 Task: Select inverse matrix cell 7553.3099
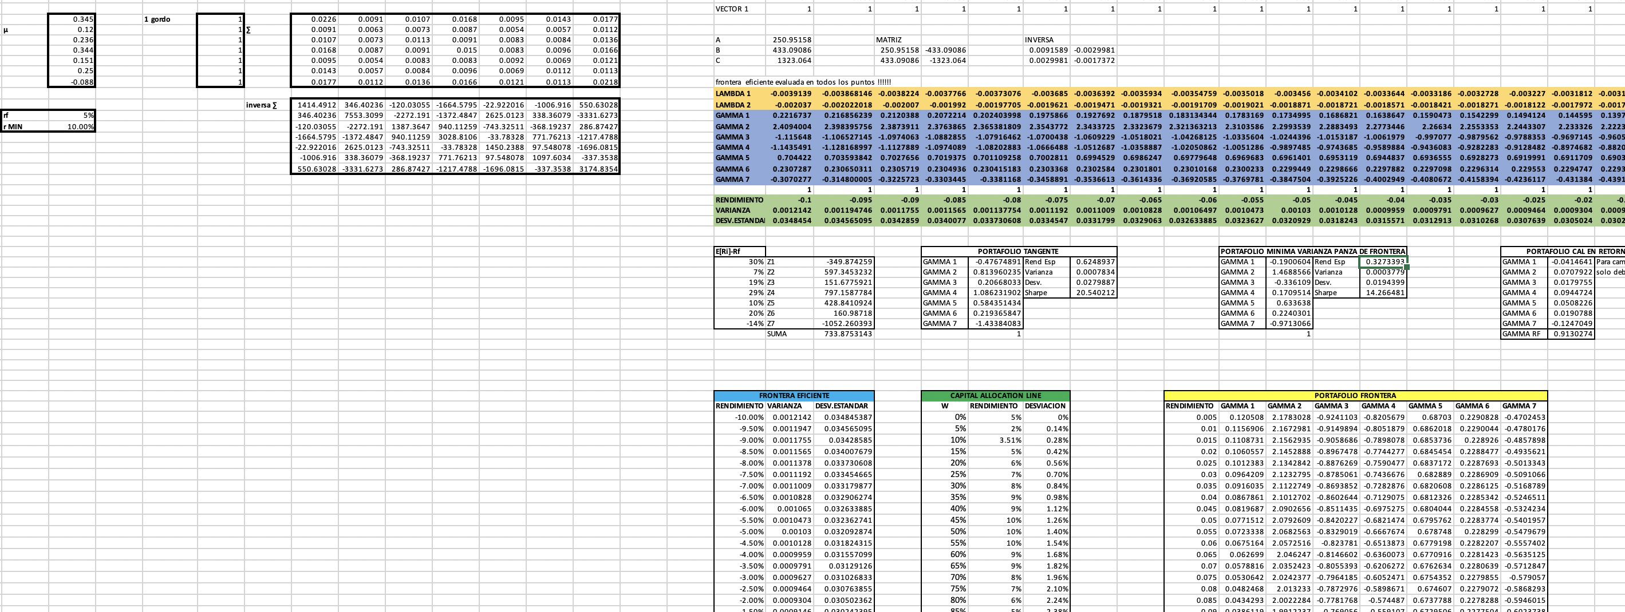(361, 116)
